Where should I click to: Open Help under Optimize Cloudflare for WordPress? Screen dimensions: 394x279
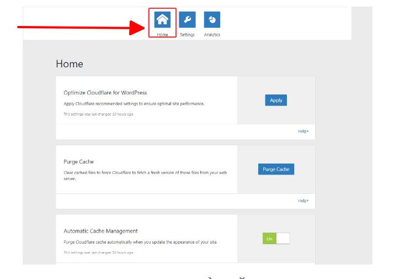tap(303, 131)
